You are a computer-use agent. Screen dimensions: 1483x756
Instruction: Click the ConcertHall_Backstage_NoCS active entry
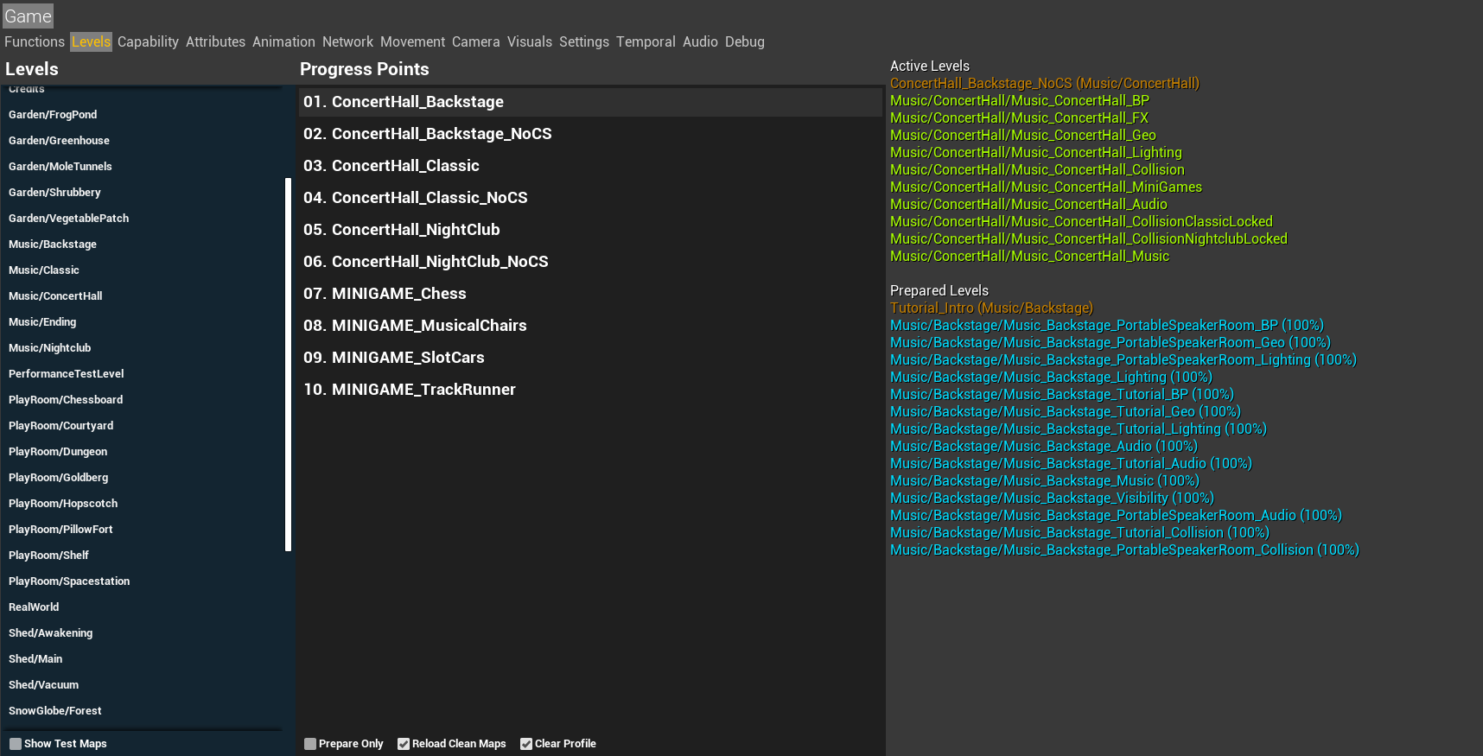click(1045, 83)
